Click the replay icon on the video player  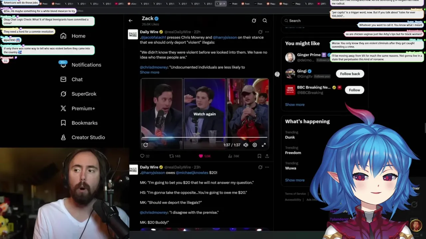pos(145,145)
